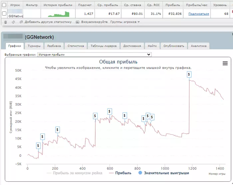Screen dimensions: 233x185
Task: Switch to the Таблицы лидеров tab
Action: click(104, 46)
